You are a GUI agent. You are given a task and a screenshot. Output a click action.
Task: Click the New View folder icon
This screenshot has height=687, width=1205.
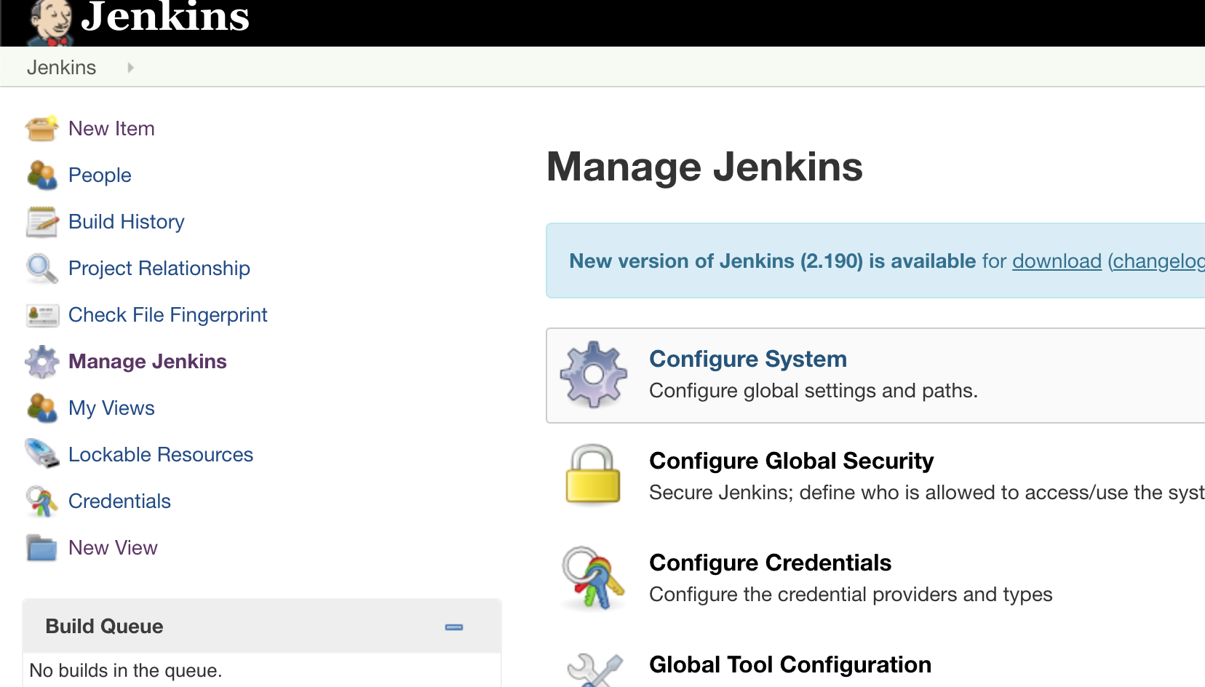click(x=41, y=548)
